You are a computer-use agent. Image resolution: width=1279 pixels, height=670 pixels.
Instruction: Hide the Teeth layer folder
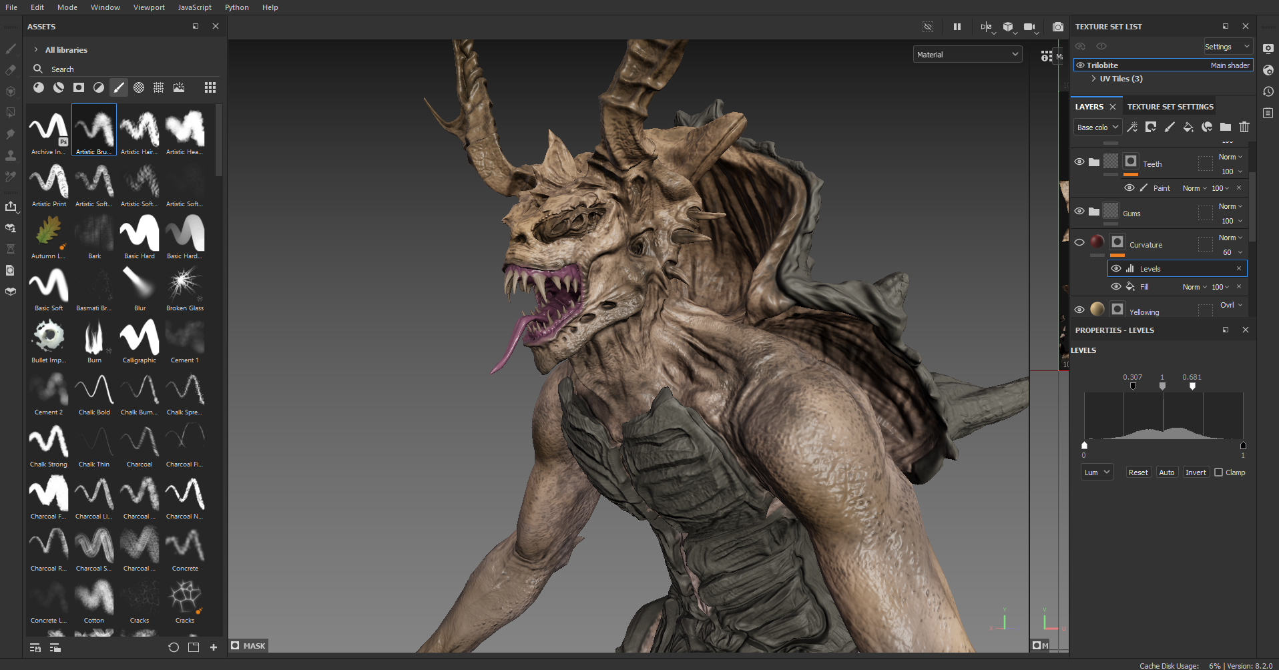(1079, 162)
